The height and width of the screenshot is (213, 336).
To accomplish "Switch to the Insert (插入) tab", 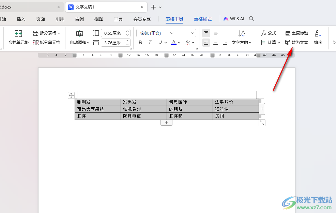I will 21,19.
